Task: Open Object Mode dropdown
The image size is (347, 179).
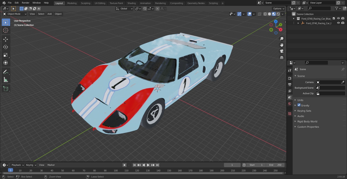Action: click(x=15, y=14)
